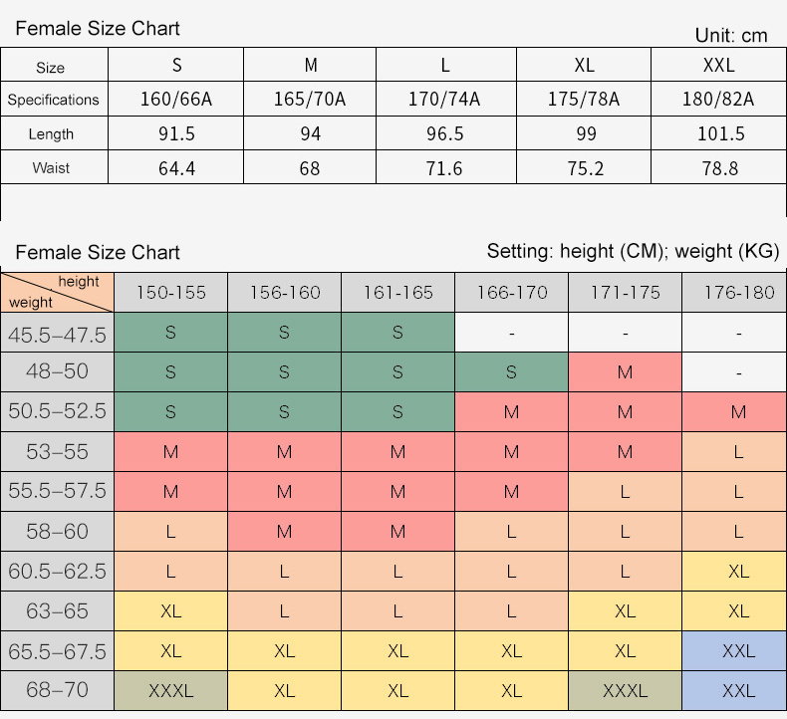The height and width of the screenshot is (719, 787).
Task: Click the 'Unit: cm' label
Action: tap(731, 35)
